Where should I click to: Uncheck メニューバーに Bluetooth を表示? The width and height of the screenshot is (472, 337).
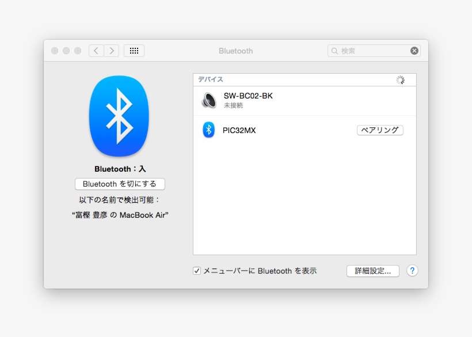point(196,270)
